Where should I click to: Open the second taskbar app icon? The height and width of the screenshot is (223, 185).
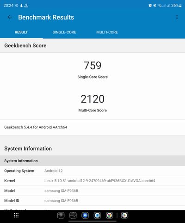click(73, 216)
